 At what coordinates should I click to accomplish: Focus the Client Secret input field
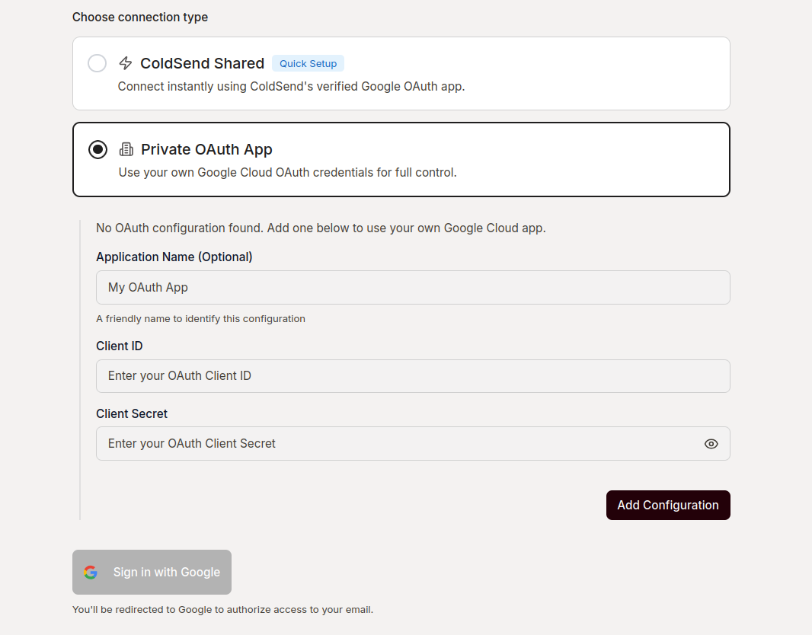click(x=396, y=444)
